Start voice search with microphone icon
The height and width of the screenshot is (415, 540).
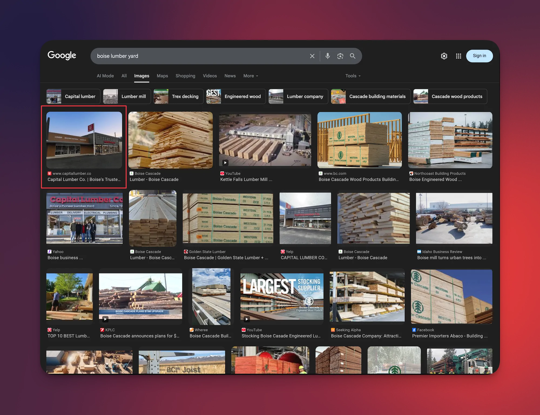[x=328, y=56]
